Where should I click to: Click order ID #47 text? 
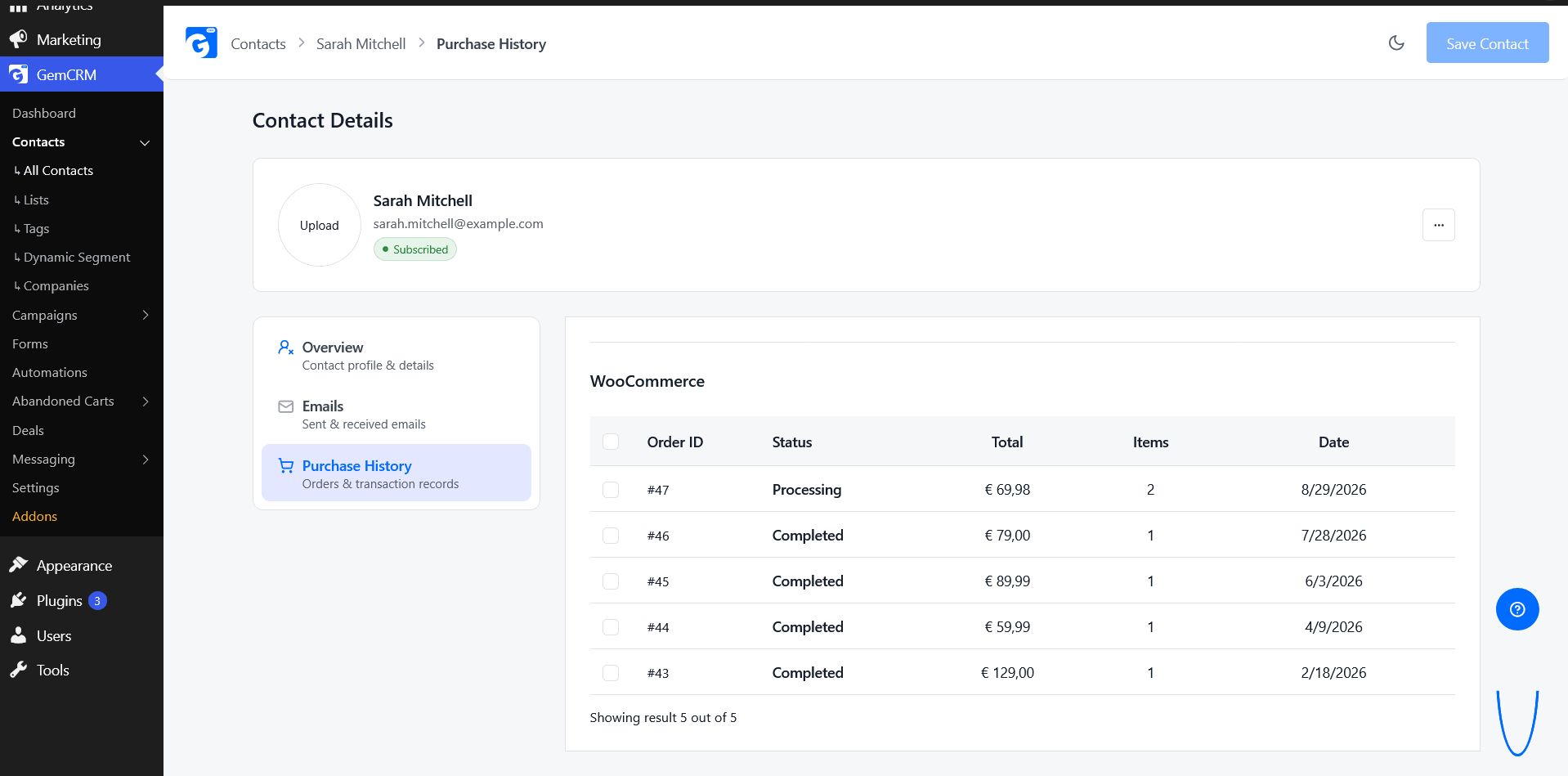pyautogui.click(x=658, y=490)
